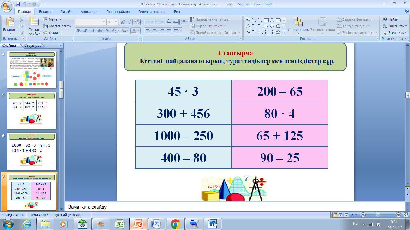Apply font color with the underlined A
This screenshot has width=410, height=230.
point(134,31)
